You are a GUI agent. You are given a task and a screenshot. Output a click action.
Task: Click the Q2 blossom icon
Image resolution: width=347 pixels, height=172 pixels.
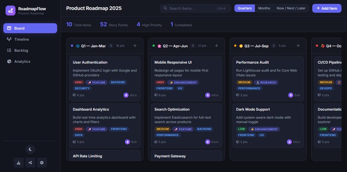(159, 46)
